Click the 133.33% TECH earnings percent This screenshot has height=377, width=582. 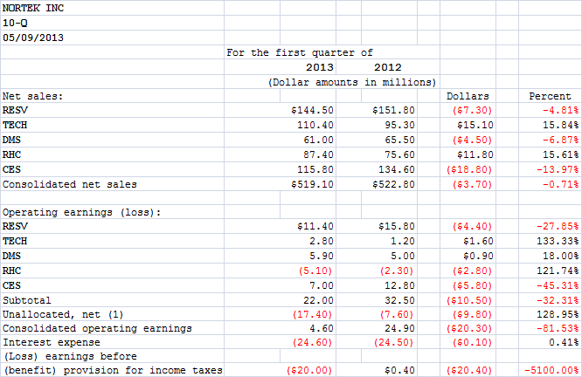coord(558,242)
